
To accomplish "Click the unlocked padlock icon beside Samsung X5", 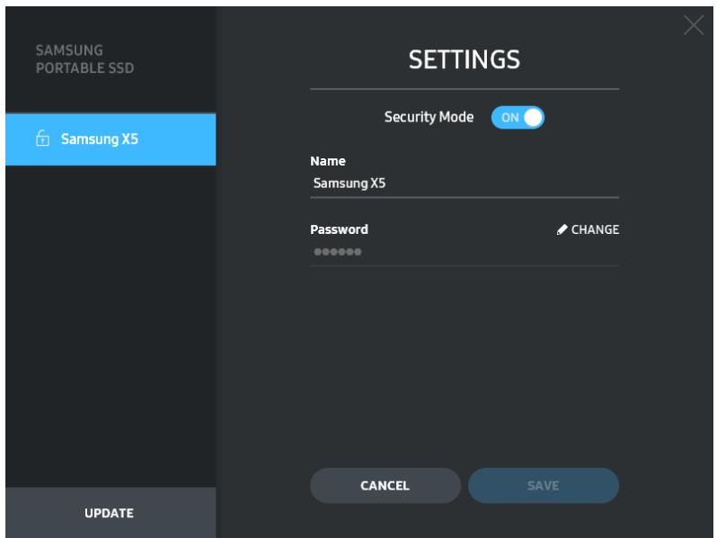I will point(42,139).
